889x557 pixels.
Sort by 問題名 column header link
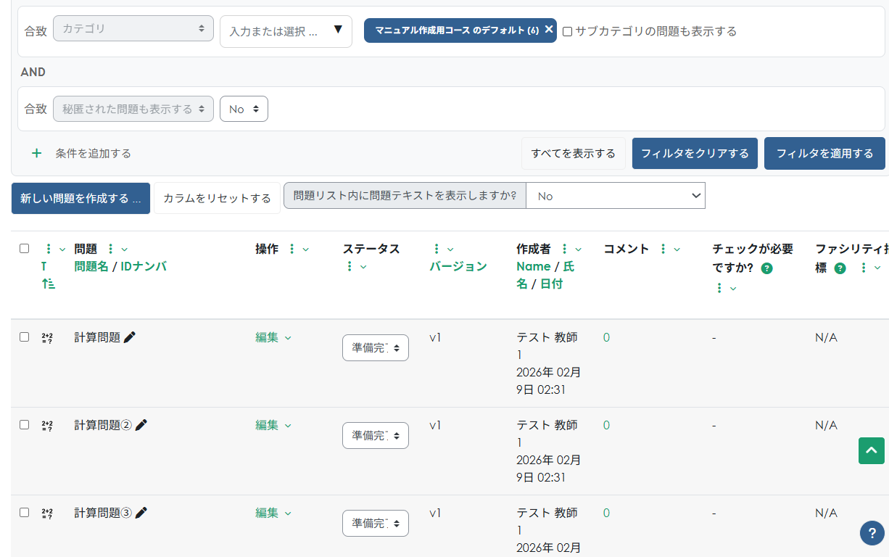(x=91, y=266)
